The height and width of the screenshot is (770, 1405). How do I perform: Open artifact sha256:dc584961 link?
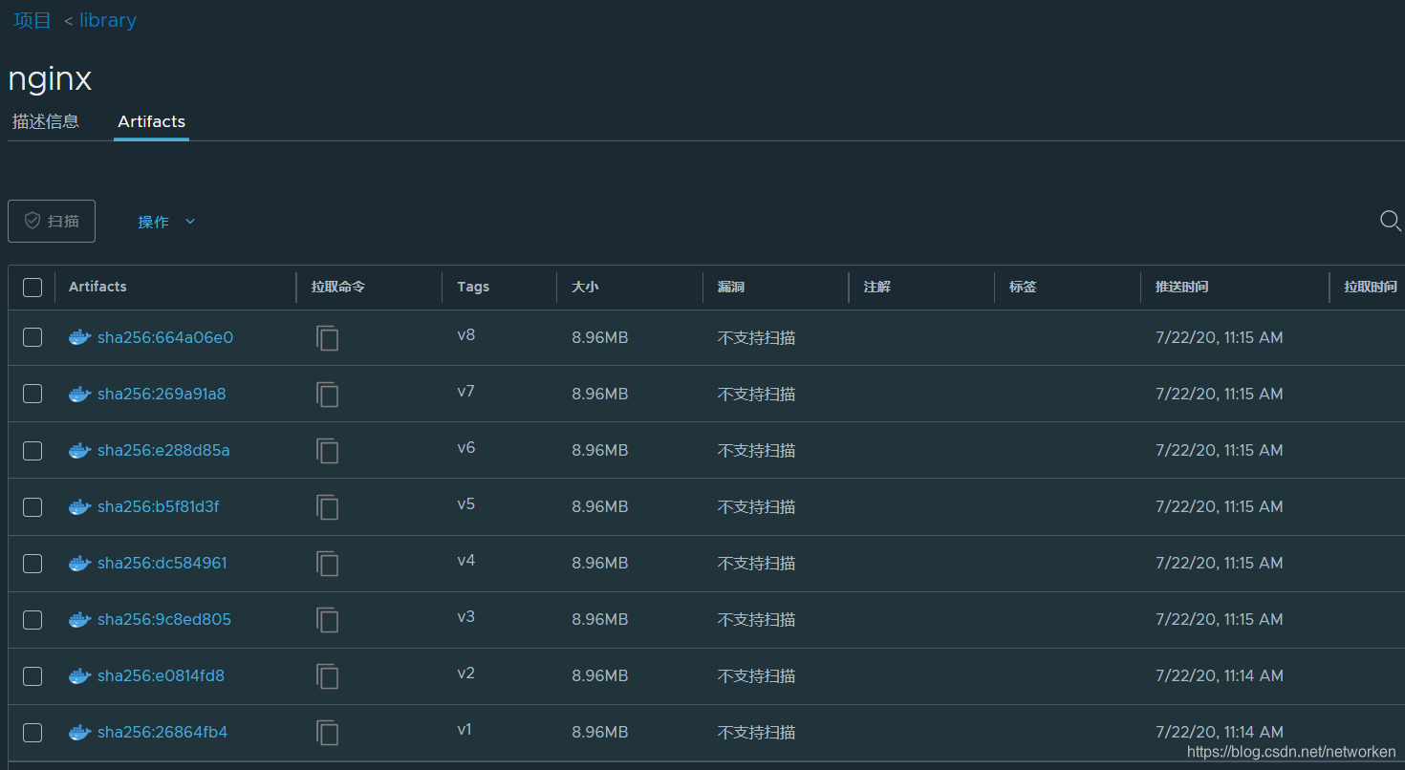click(x=162, y=563)
